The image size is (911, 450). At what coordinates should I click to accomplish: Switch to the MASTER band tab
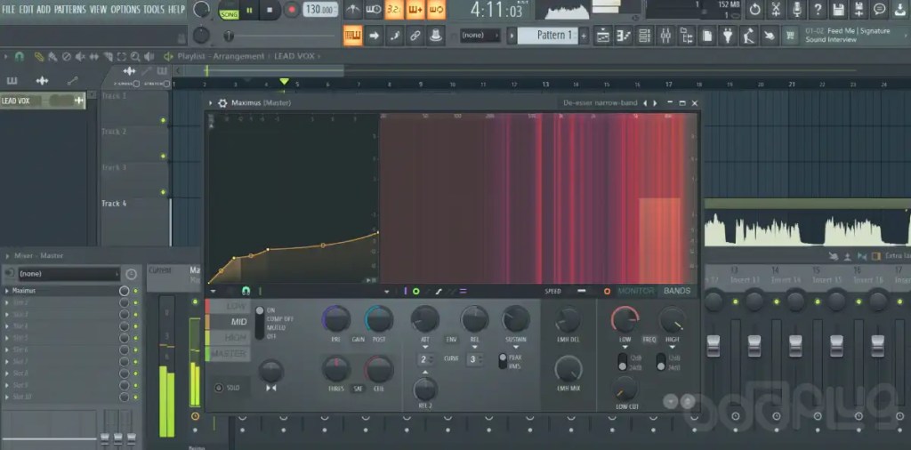point(228,353)
